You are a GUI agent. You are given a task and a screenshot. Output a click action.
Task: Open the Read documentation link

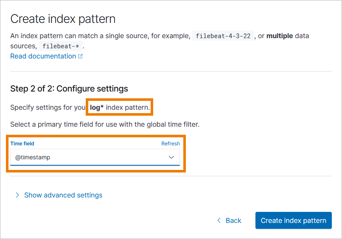(43, 56)
